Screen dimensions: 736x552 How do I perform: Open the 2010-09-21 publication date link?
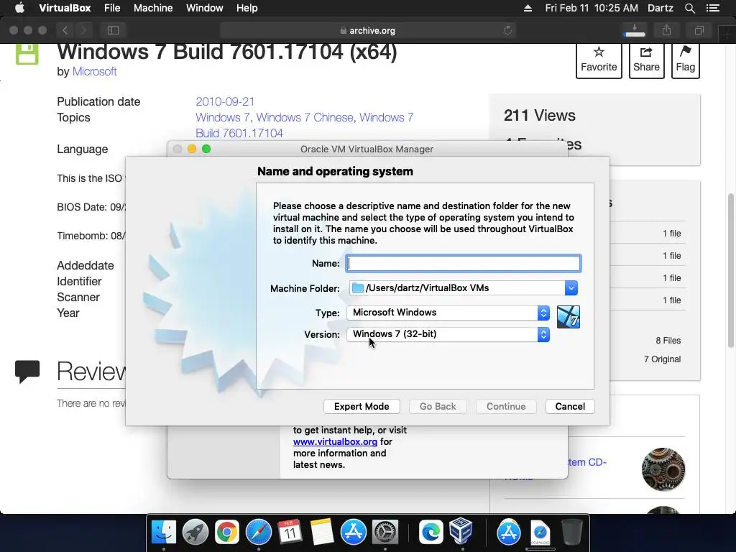pos(225,101)
